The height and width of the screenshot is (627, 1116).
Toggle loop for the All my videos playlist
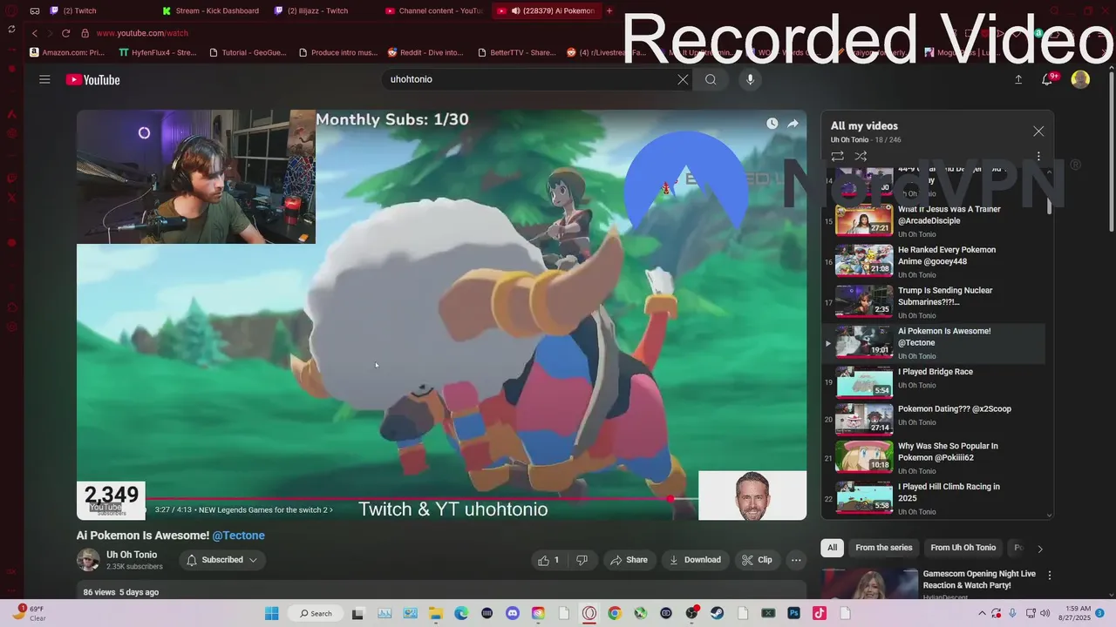tap(837, 157)
